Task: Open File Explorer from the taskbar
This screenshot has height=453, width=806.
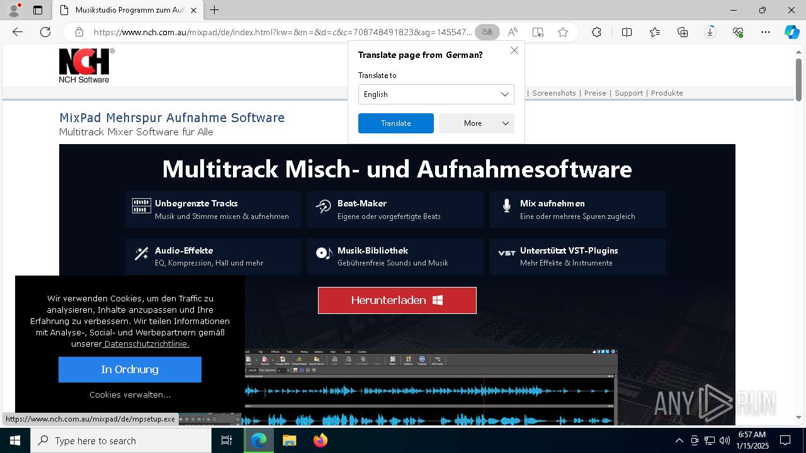Action: coord(289,440)
